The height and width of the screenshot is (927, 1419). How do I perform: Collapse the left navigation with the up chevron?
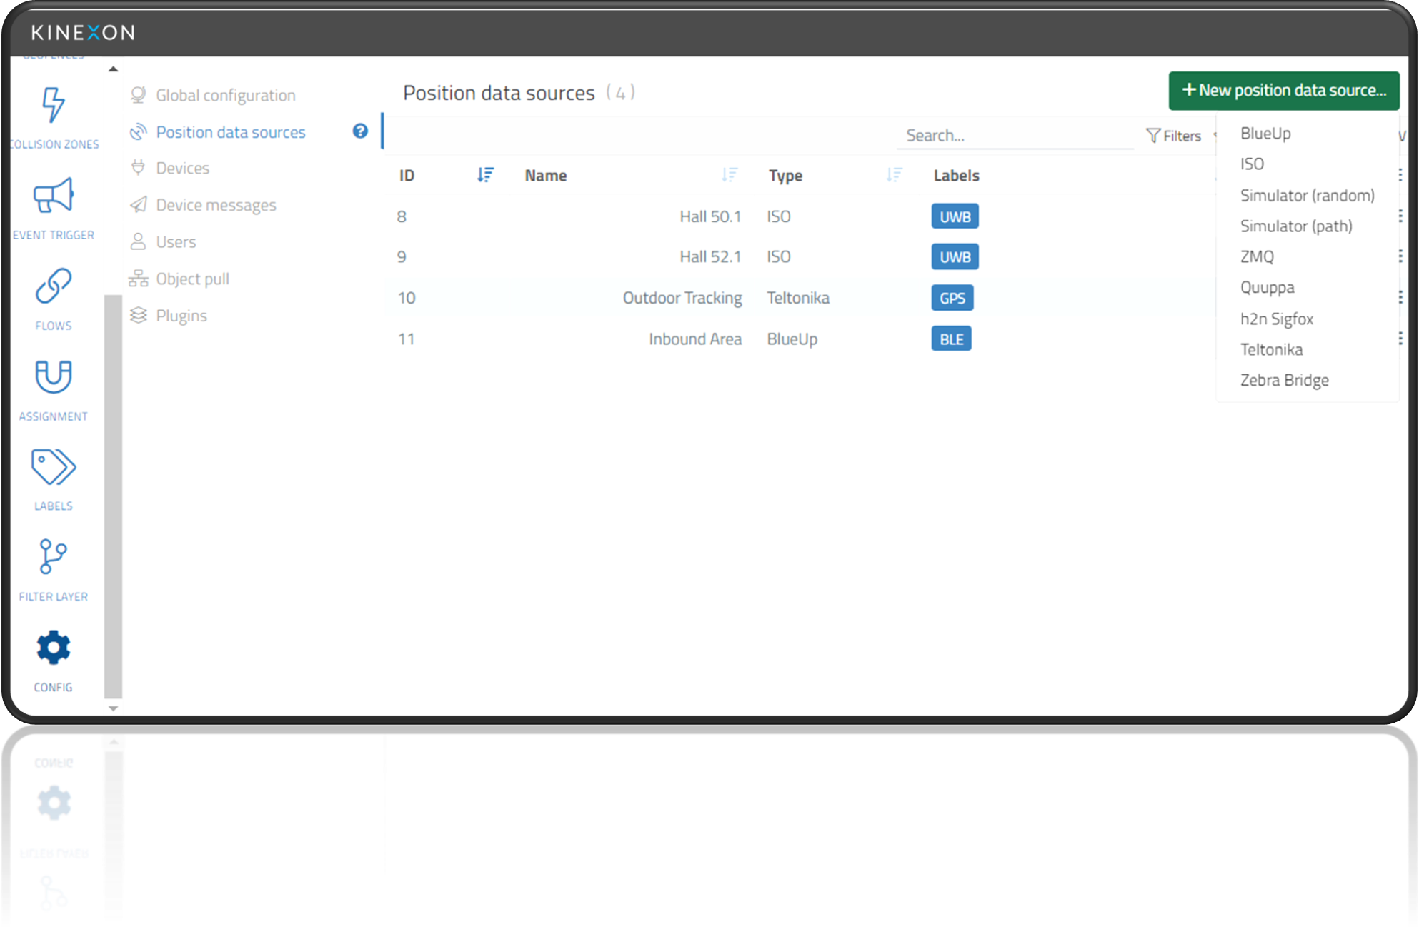pos(113,68)
